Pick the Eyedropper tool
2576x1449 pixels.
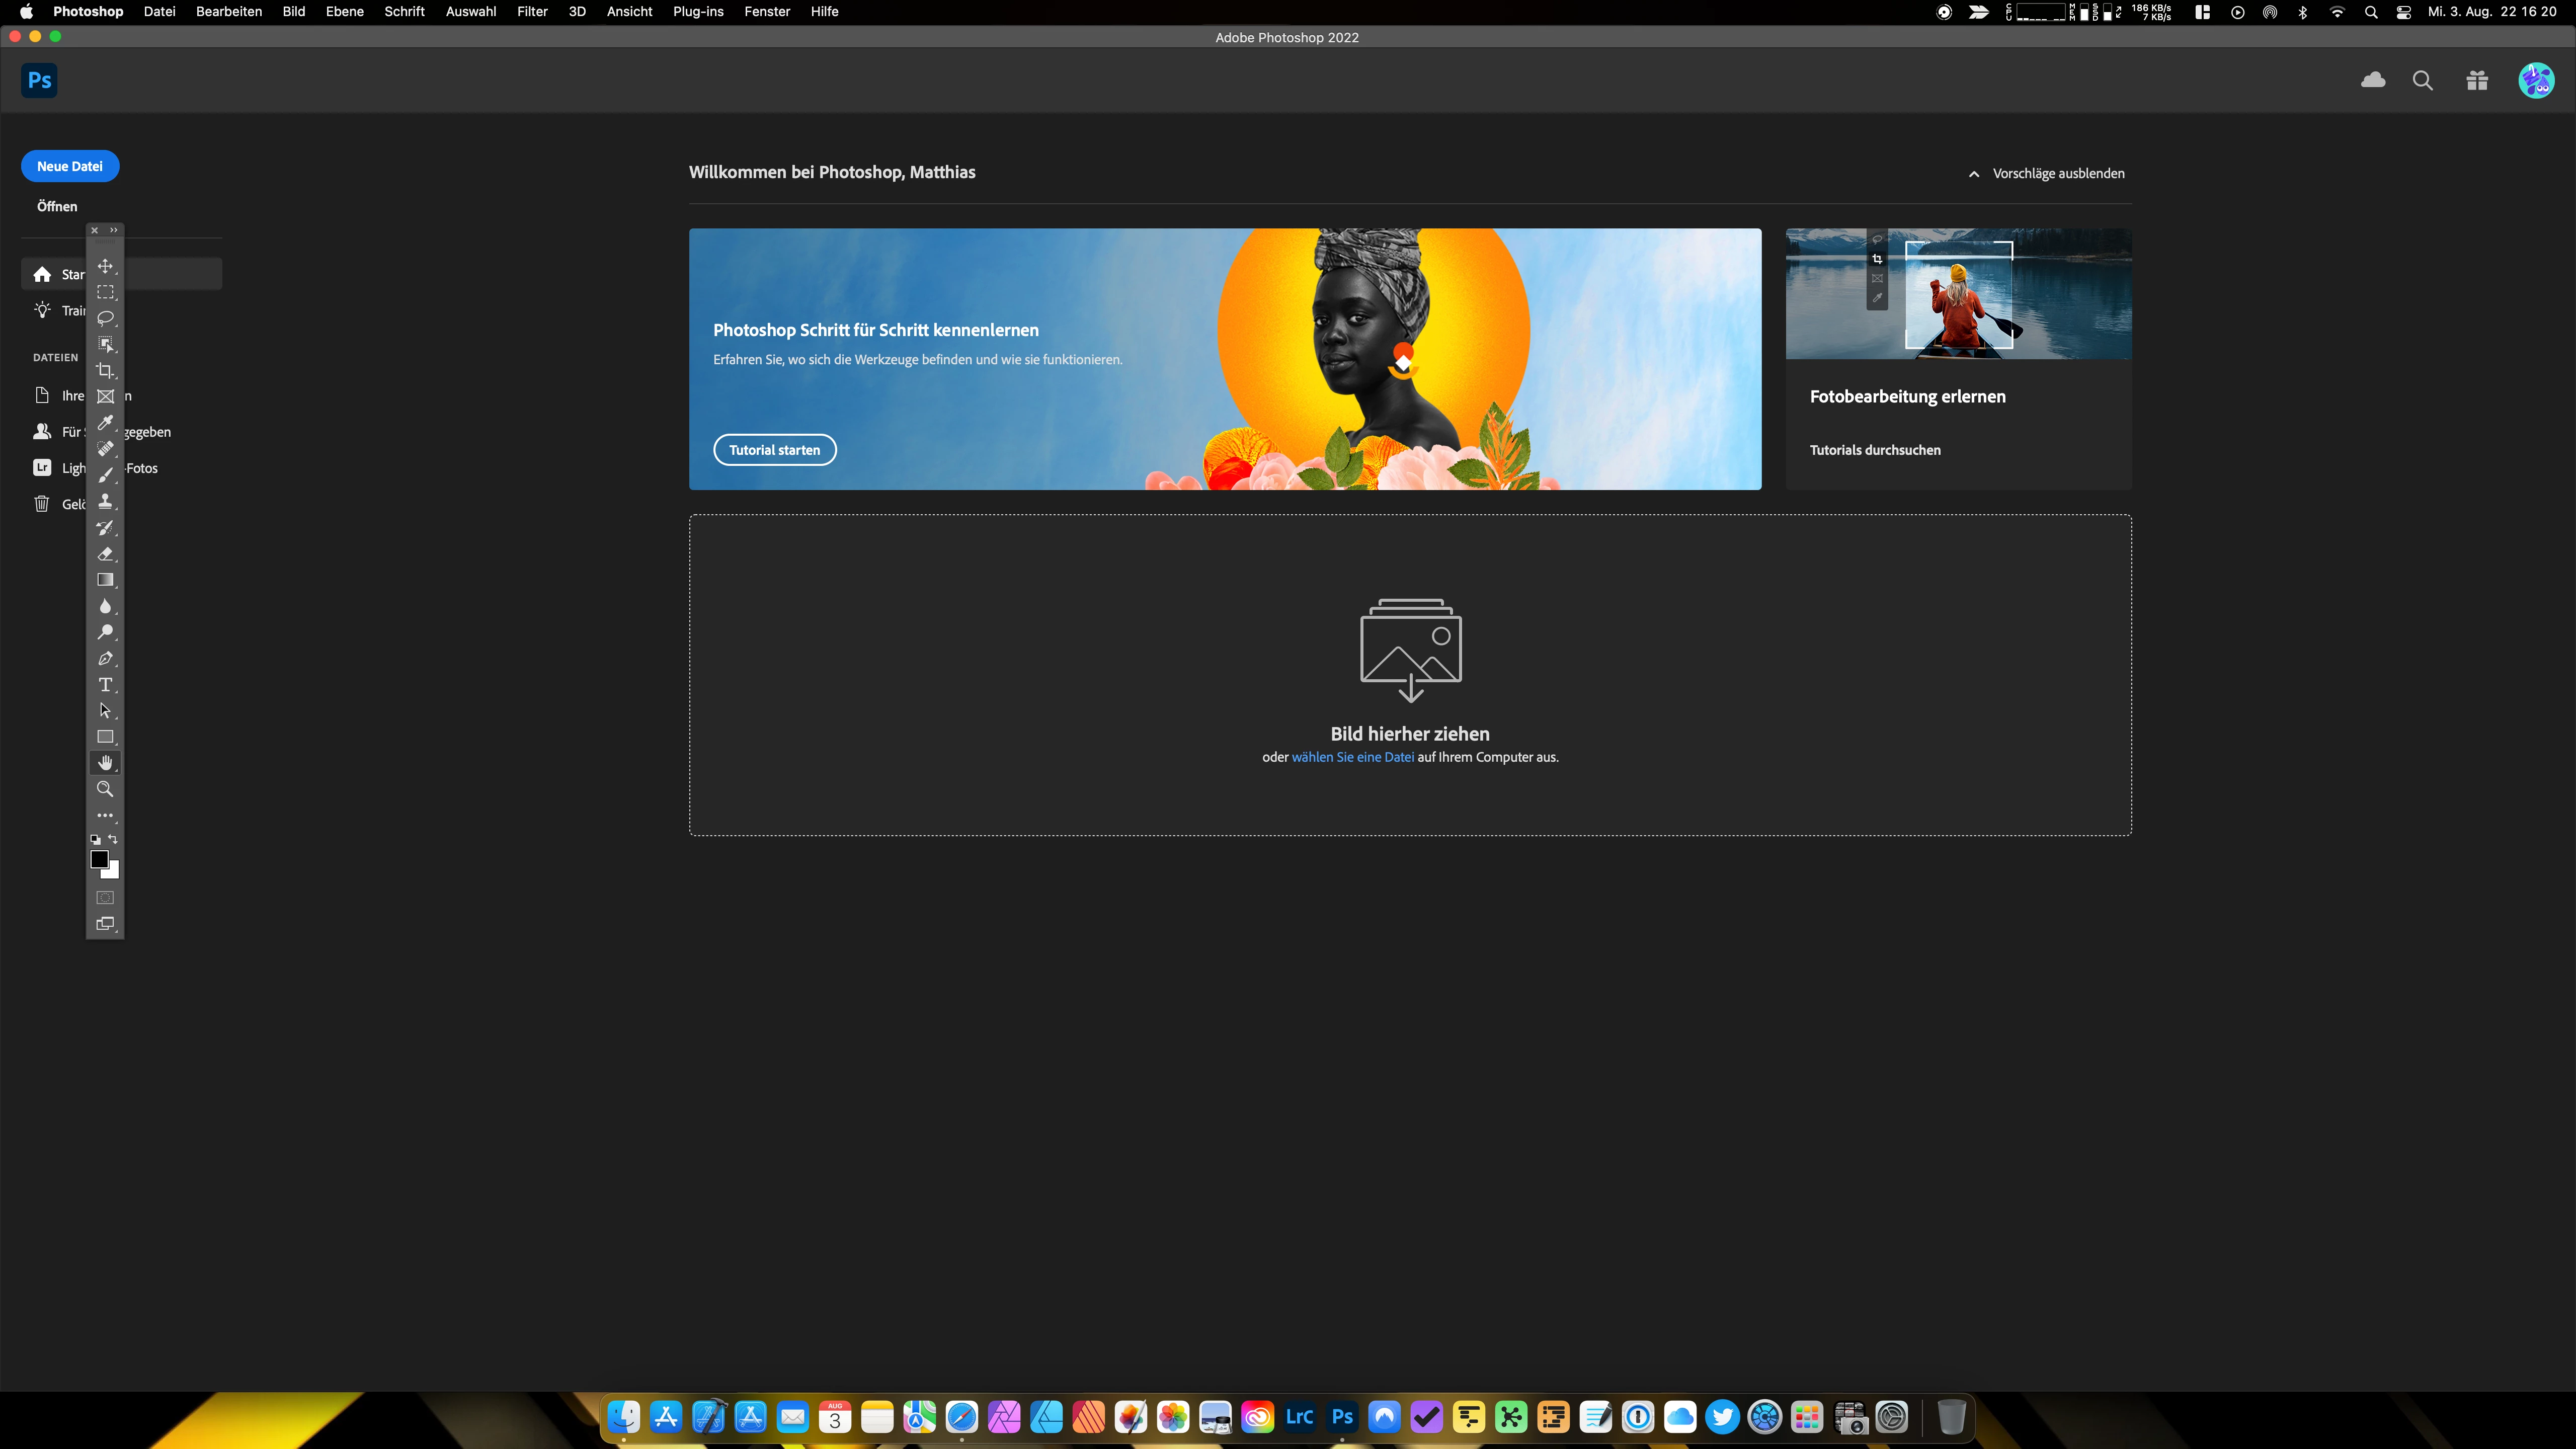[x=105, y=422]
